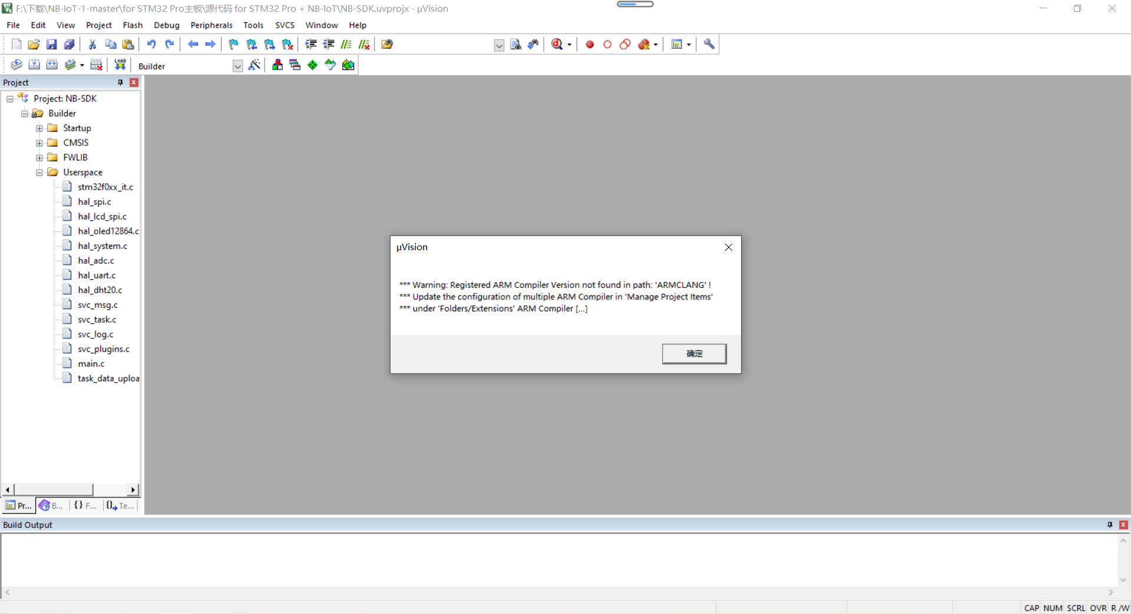Open the Pack Installer
1131x614 pixels.
(x=349, y=65)
